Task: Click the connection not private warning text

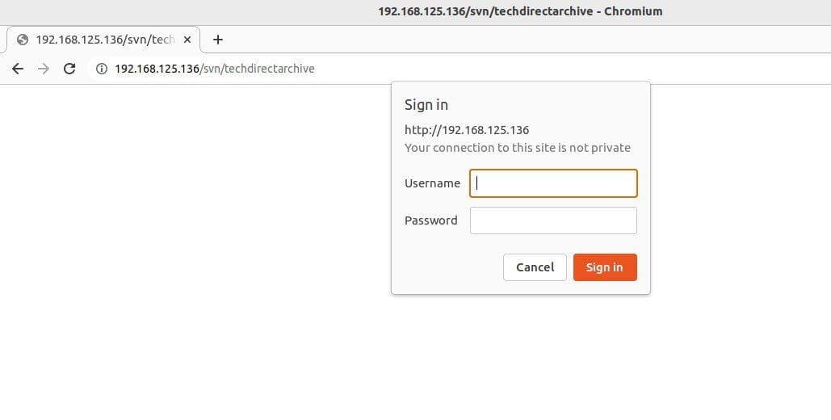Action: pyautogui.click(x=517, y=148)
